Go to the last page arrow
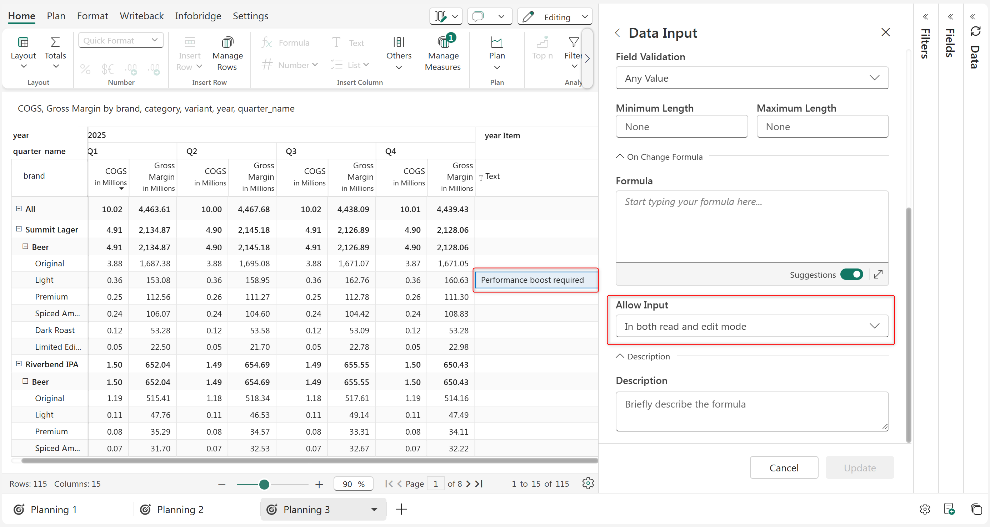The width and height of the screenshot is (990, 527). click(479, 483)
